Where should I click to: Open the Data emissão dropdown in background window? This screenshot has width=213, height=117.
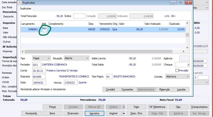(x=207, y=2)
